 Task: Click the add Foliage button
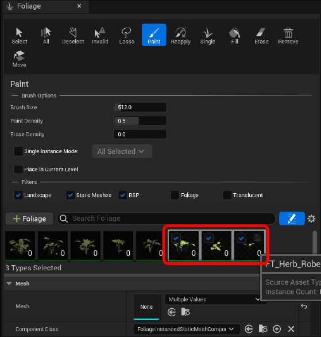[x=29, y=219]
